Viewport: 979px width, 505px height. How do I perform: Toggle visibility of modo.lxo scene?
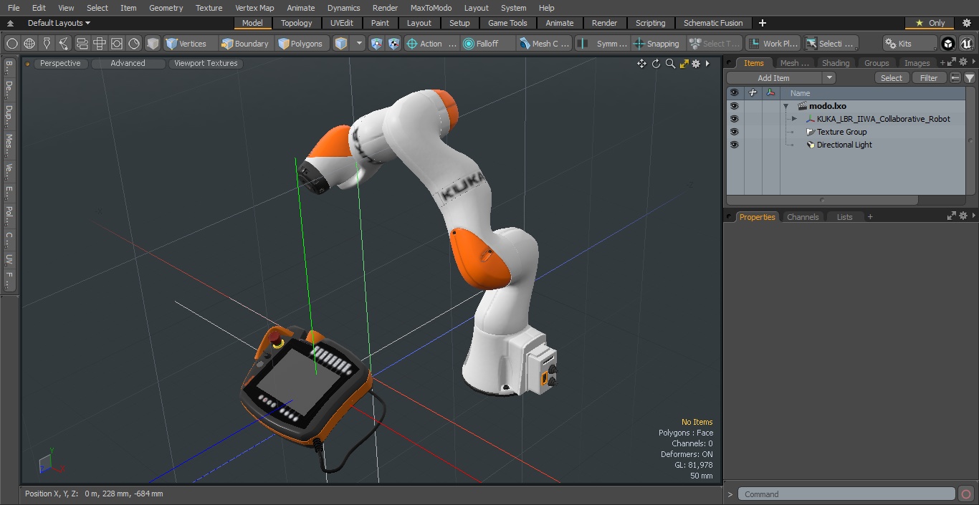coord(734,106)
